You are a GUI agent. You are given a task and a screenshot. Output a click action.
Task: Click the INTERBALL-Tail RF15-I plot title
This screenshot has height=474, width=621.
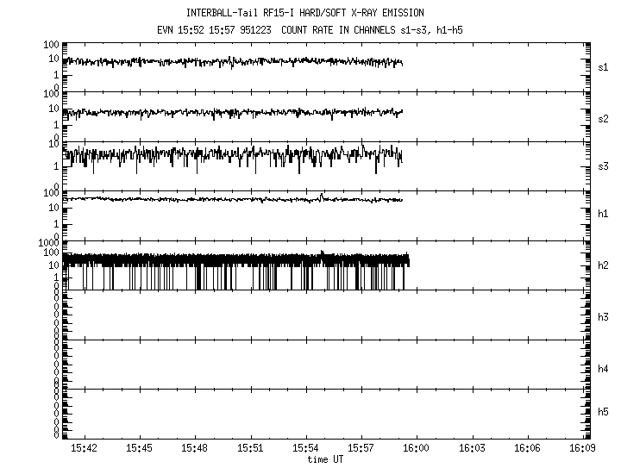[x=310, y=14]
